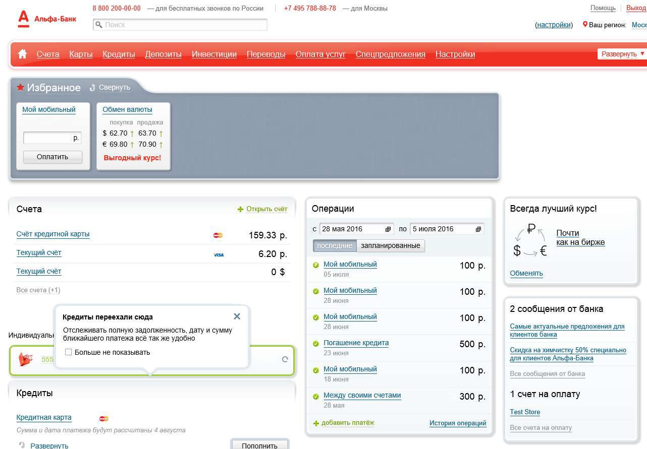The height and width of the screenshot is (449, 647).
Task: Open Скидка на химчистку 50% message
Action: pos(568,354)
